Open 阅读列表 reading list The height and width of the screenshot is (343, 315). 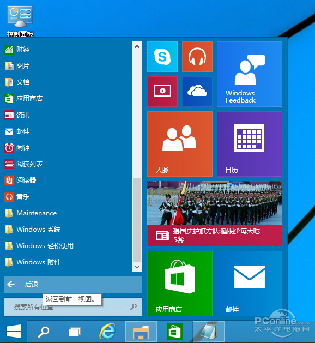23,164
